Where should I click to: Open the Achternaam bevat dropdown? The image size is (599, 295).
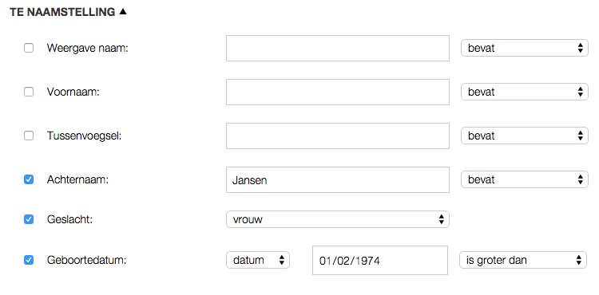tap(525, 179)
